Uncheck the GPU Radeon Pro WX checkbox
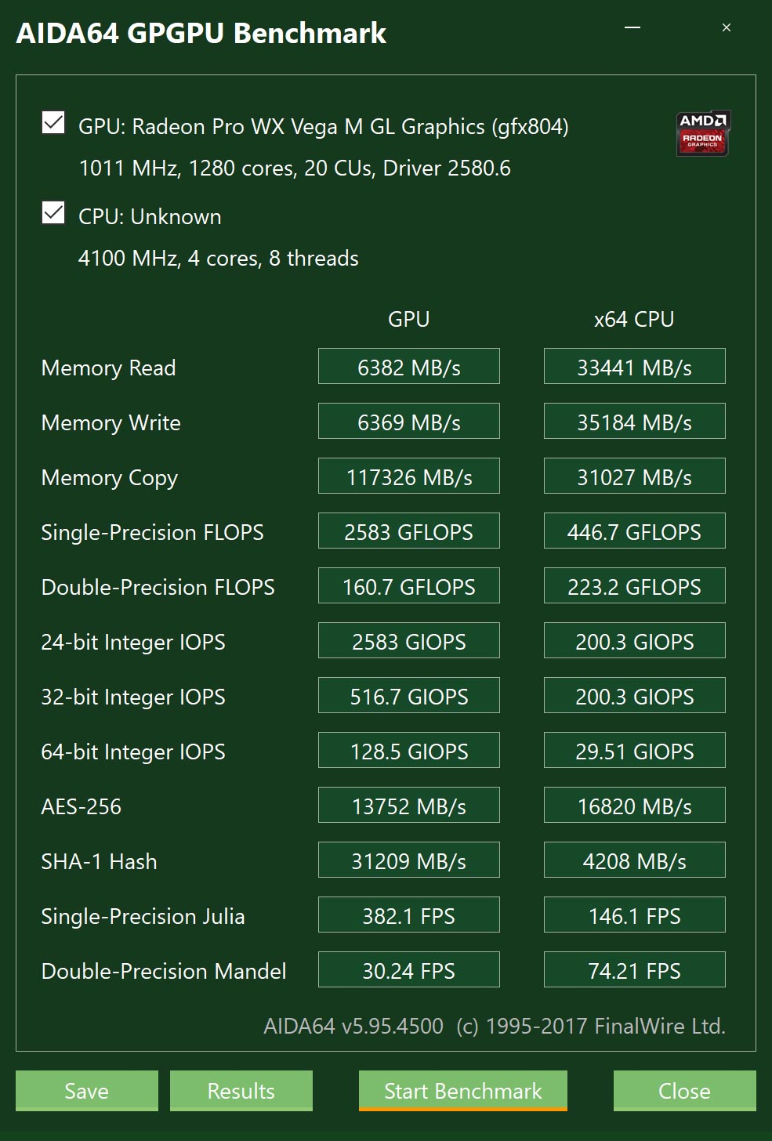 pyautogui.click(x=53, y=122)
